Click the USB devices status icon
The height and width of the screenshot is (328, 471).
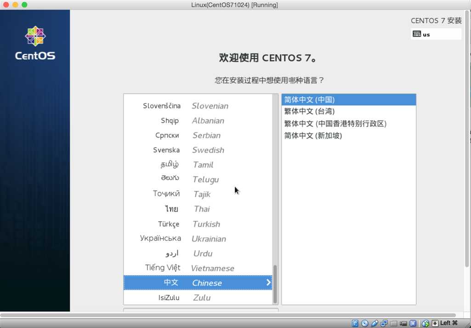375,323
